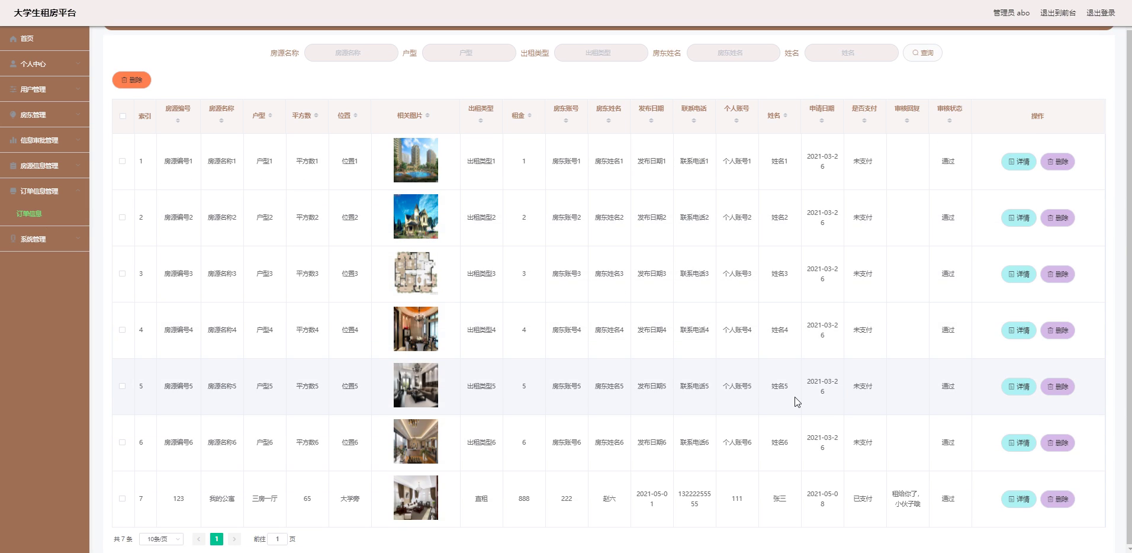Viewport: 1132px width, 553px height.
Task: Sort by 房东账号 column arrows
Action: pyautogui.click(x=566, y=121)
